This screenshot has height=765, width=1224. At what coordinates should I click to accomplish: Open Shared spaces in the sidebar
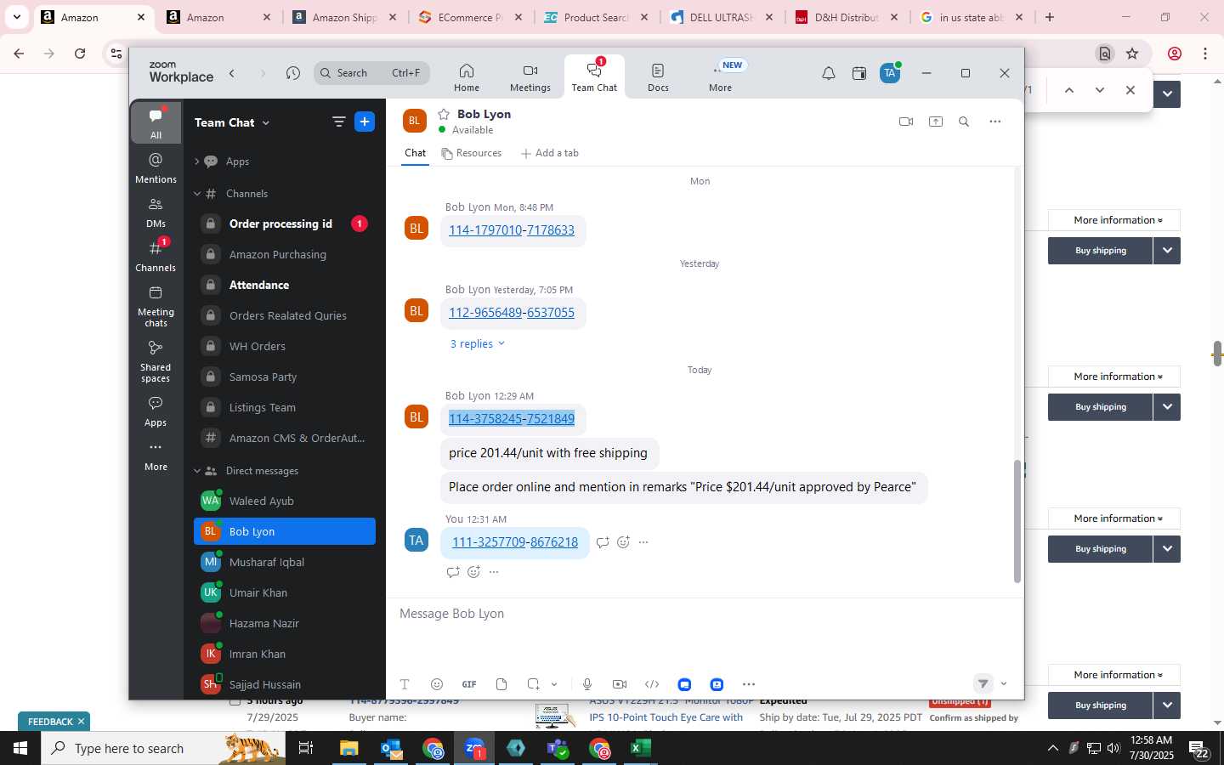[x=156, y=362]
